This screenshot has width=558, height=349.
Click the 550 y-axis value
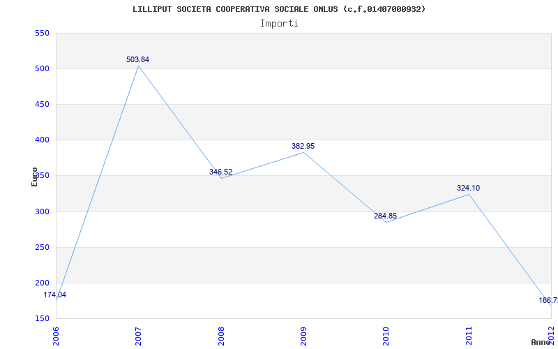click(42, 33)
